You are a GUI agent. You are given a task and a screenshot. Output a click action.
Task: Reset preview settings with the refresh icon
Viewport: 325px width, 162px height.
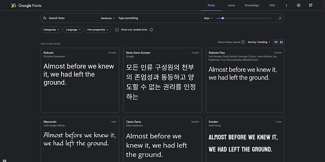(280, 18)
